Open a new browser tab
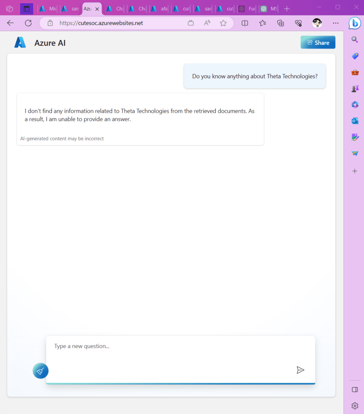Image resolution: width=364 pixels, height=414 pixels. 287,8
